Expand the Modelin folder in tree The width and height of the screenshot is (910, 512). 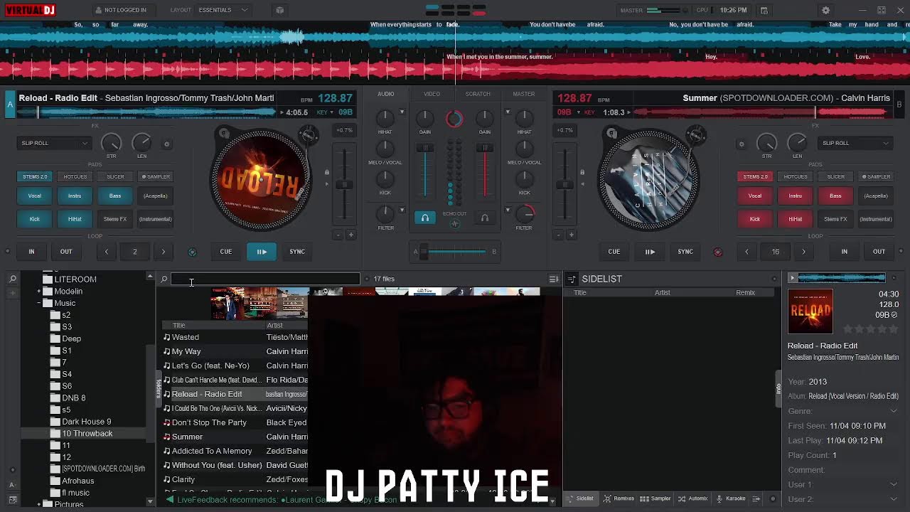click(39, 291)
